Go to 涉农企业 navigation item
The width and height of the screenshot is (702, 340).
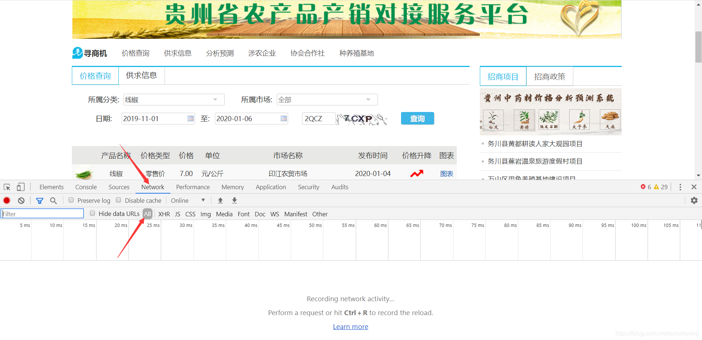click(262, 53)
